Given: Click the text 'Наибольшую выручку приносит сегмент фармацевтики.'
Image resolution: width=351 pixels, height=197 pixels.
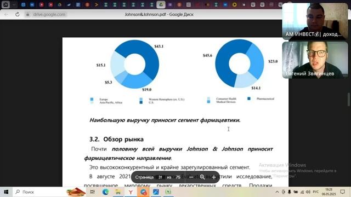Looking at the screenshot, I should tap(165, 120).
